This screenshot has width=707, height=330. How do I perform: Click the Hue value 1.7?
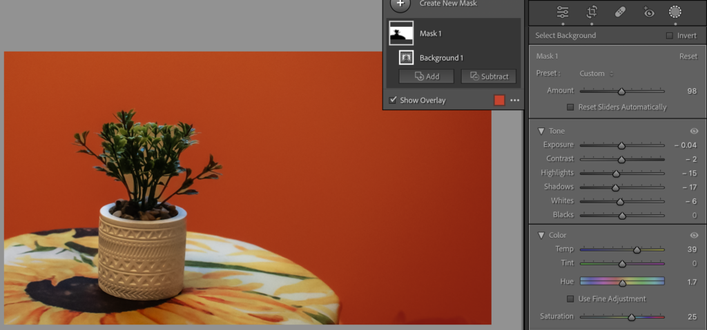click(x=692, y=282)
